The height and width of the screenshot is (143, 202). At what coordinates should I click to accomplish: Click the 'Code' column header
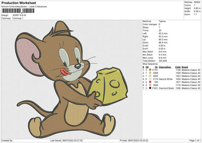pos(178,67)
